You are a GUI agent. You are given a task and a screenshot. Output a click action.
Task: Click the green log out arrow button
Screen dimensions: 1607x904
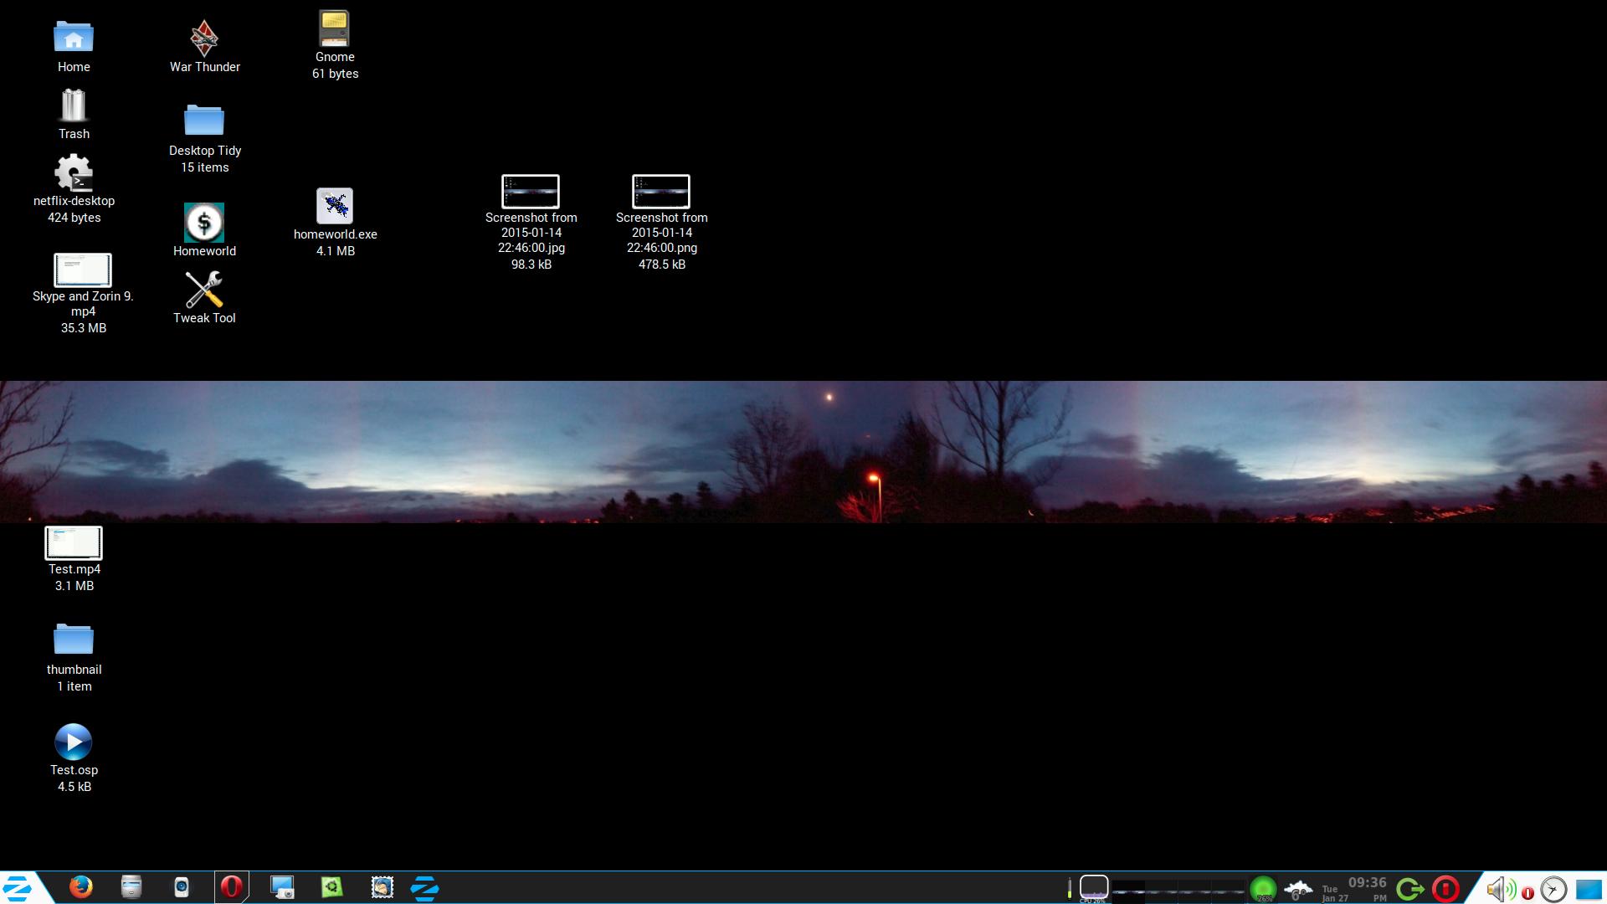tap(1410, 888)
